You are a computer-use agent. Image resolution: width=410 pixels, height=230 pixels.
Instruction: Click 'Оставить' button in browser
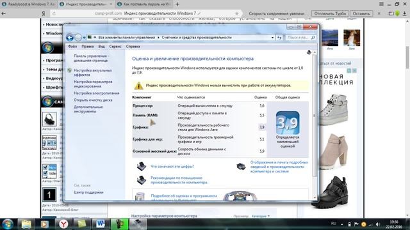[x=361, y=13]
